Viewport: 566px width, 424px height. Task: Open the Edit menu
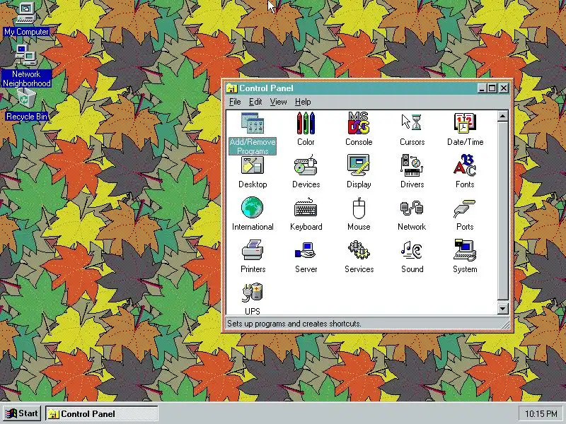coord(255,102)
